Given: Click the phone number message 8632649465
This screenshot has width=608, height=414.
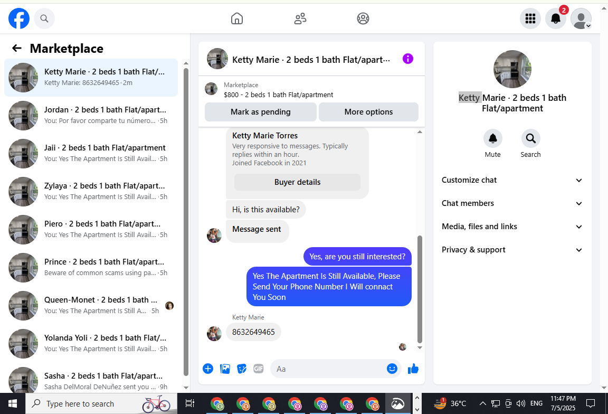Looking at the screenshot, I should (253, 332).
